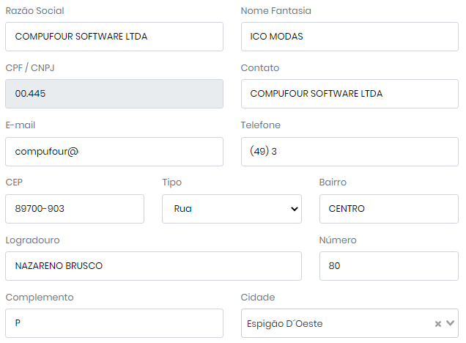The image size is (466, 343).
Task: Focus the Razão Social input field
Action: tap(114, 37)
